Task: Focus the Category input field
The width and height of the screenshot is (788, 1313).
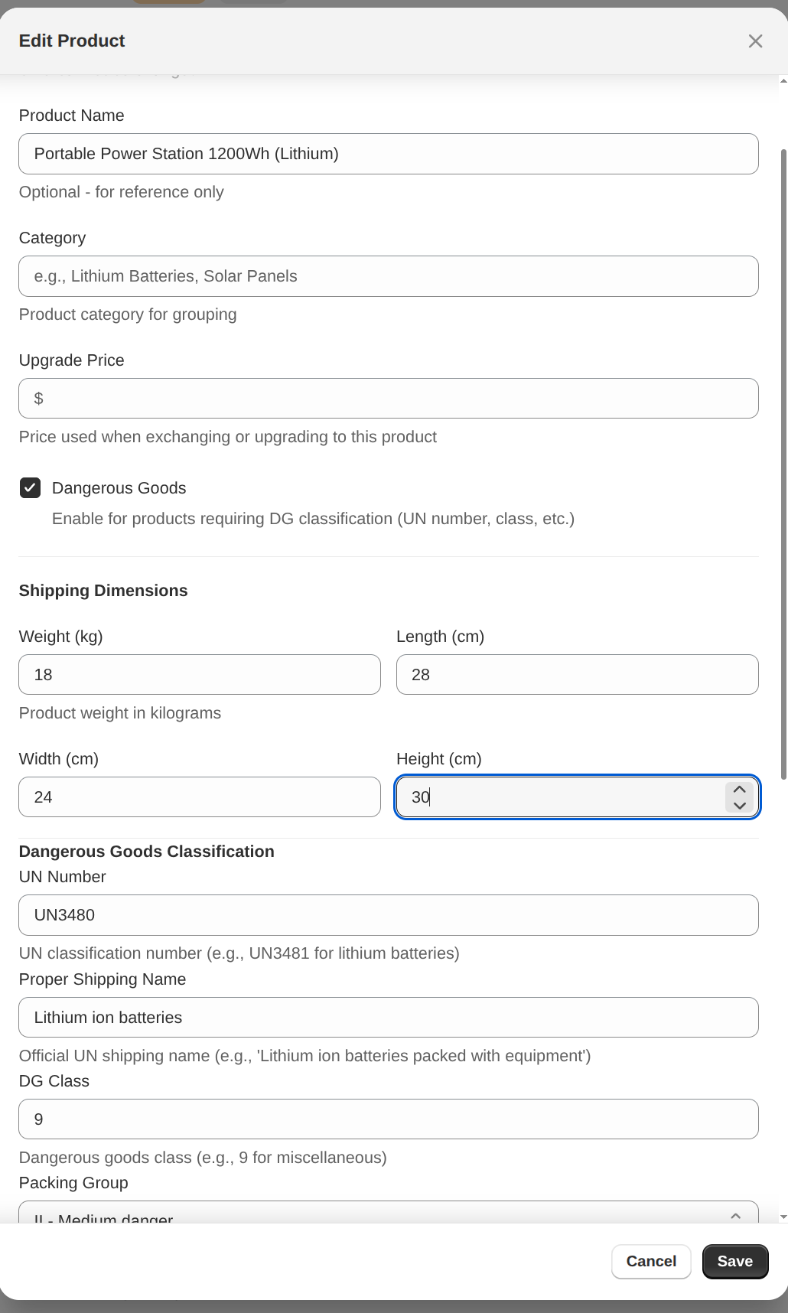Action: pos(389,276)
